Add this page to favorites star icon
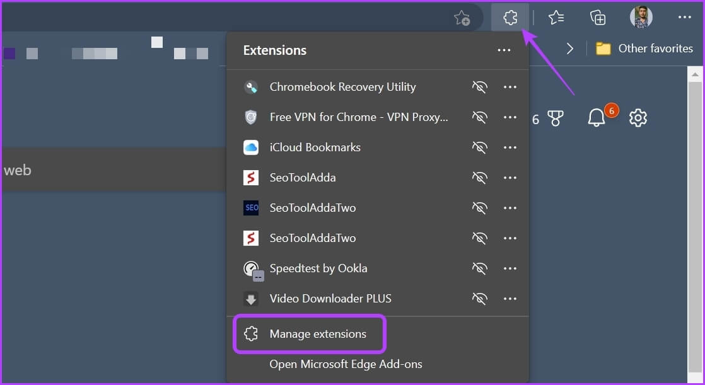The width and height of the screenshot is (705, 385). [x=462, y=18]
